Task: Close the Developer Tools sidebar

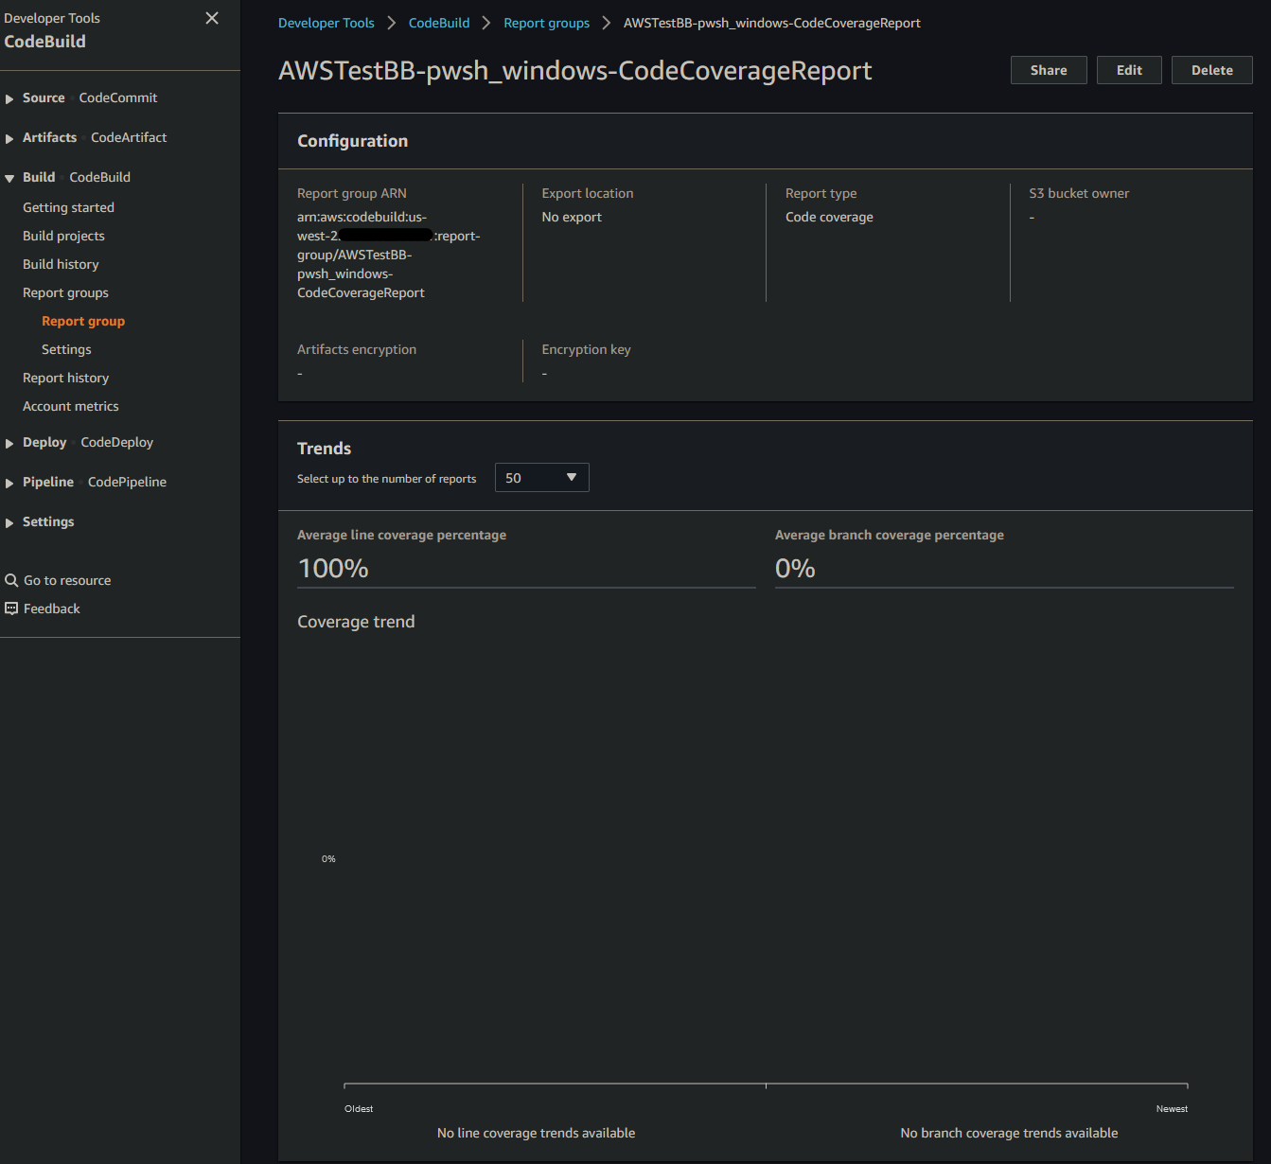Action: 212,18
